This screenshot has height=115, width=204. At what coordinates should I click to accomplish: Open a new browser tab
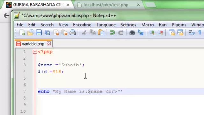[150, 5]
